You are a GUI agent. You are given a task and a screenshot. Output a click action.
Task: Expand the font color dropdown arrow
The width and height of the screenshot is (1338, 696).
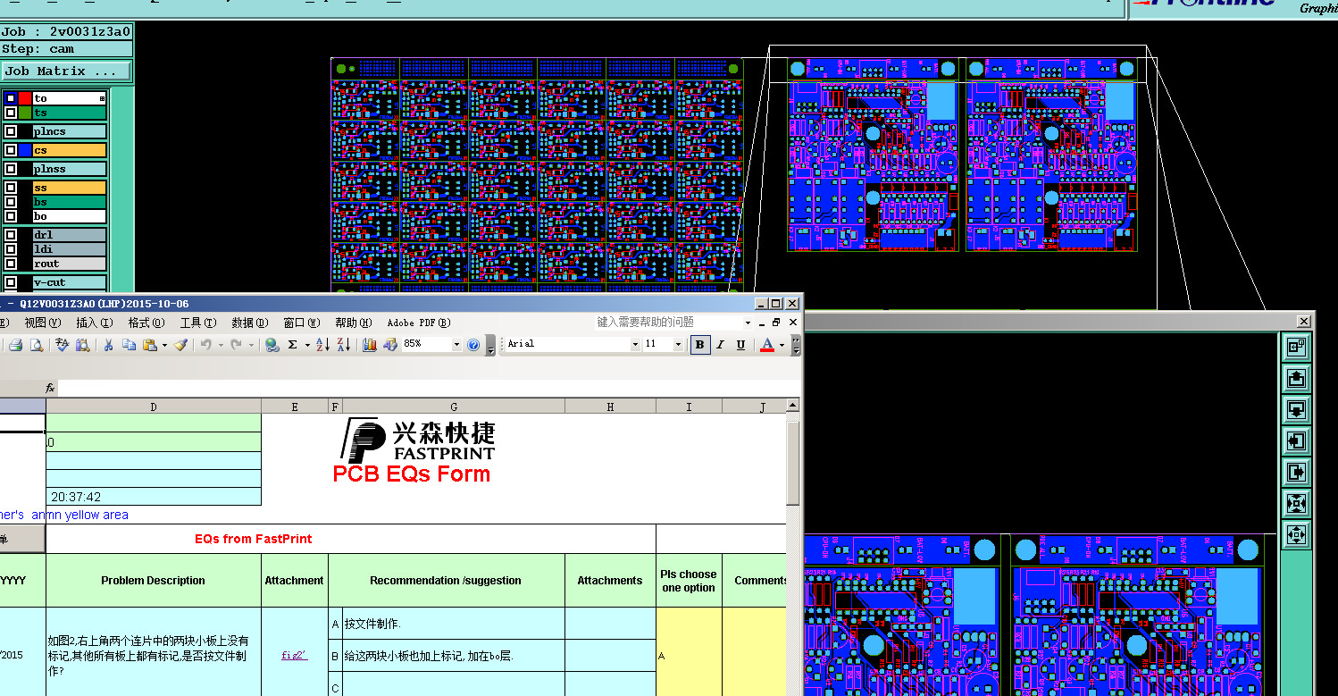[782, 345]
